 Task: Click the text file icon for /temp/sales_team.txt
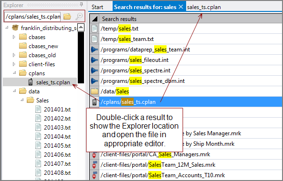pos(94,39)
